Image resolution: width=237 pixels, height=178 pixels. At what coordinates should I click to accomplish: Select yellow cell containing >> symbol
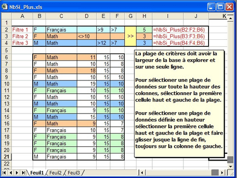(130, 36)
